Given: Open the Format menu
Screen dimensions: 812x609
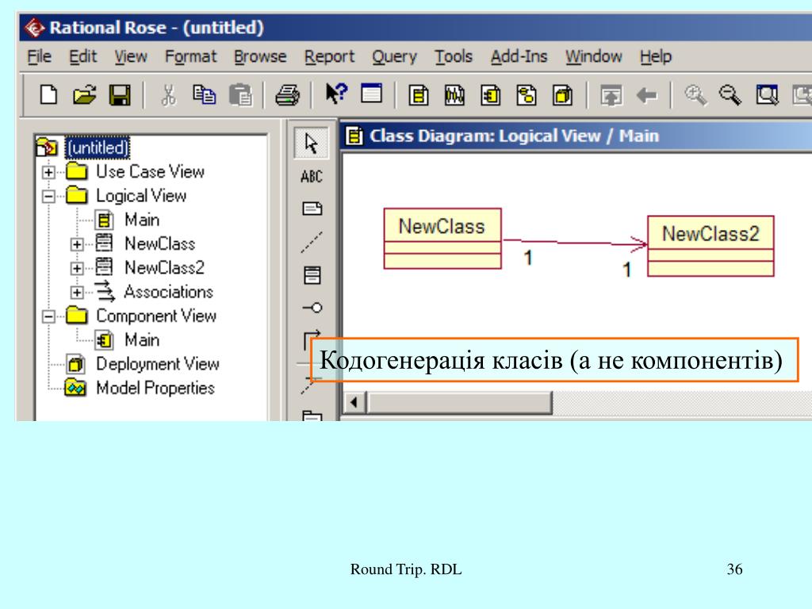Looking at the screenshot, I should tap(190, 56).
